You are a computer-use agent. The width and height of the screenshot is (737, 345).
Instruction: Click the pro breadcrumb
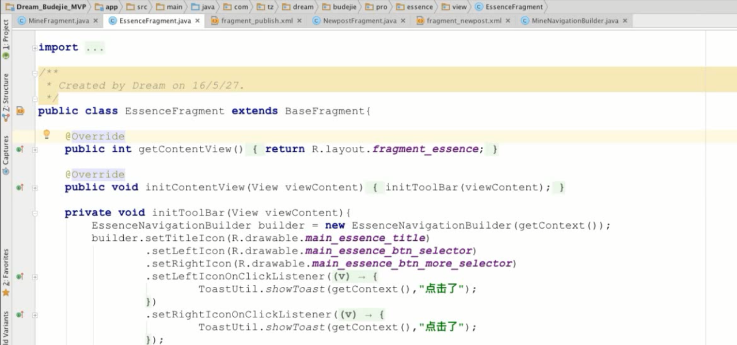point(376,7)
